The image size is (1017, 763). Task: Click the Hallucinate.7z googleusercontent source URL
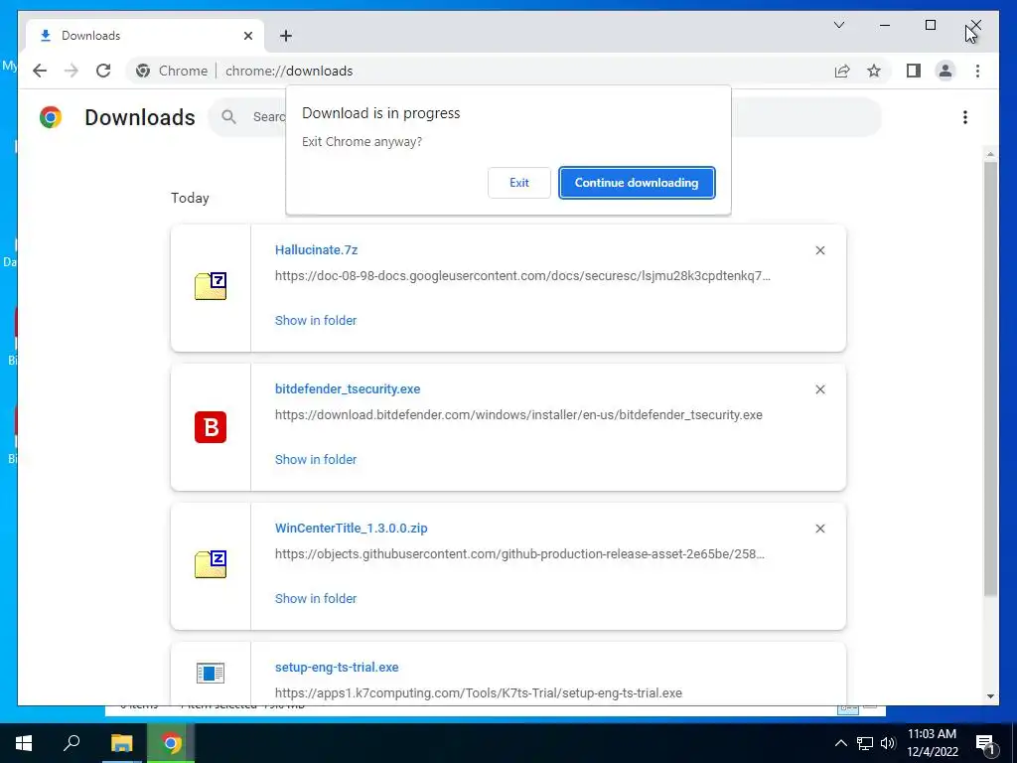522,276
